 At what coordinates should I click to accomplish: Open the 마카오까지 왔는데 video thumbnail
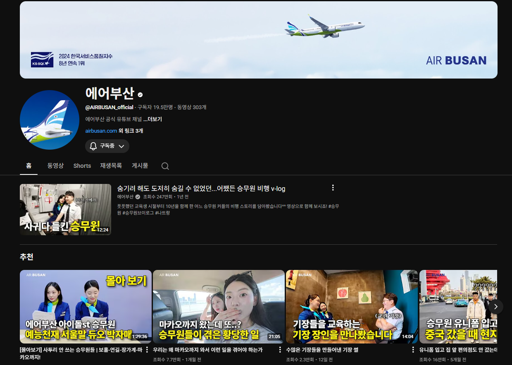[219, 307]
